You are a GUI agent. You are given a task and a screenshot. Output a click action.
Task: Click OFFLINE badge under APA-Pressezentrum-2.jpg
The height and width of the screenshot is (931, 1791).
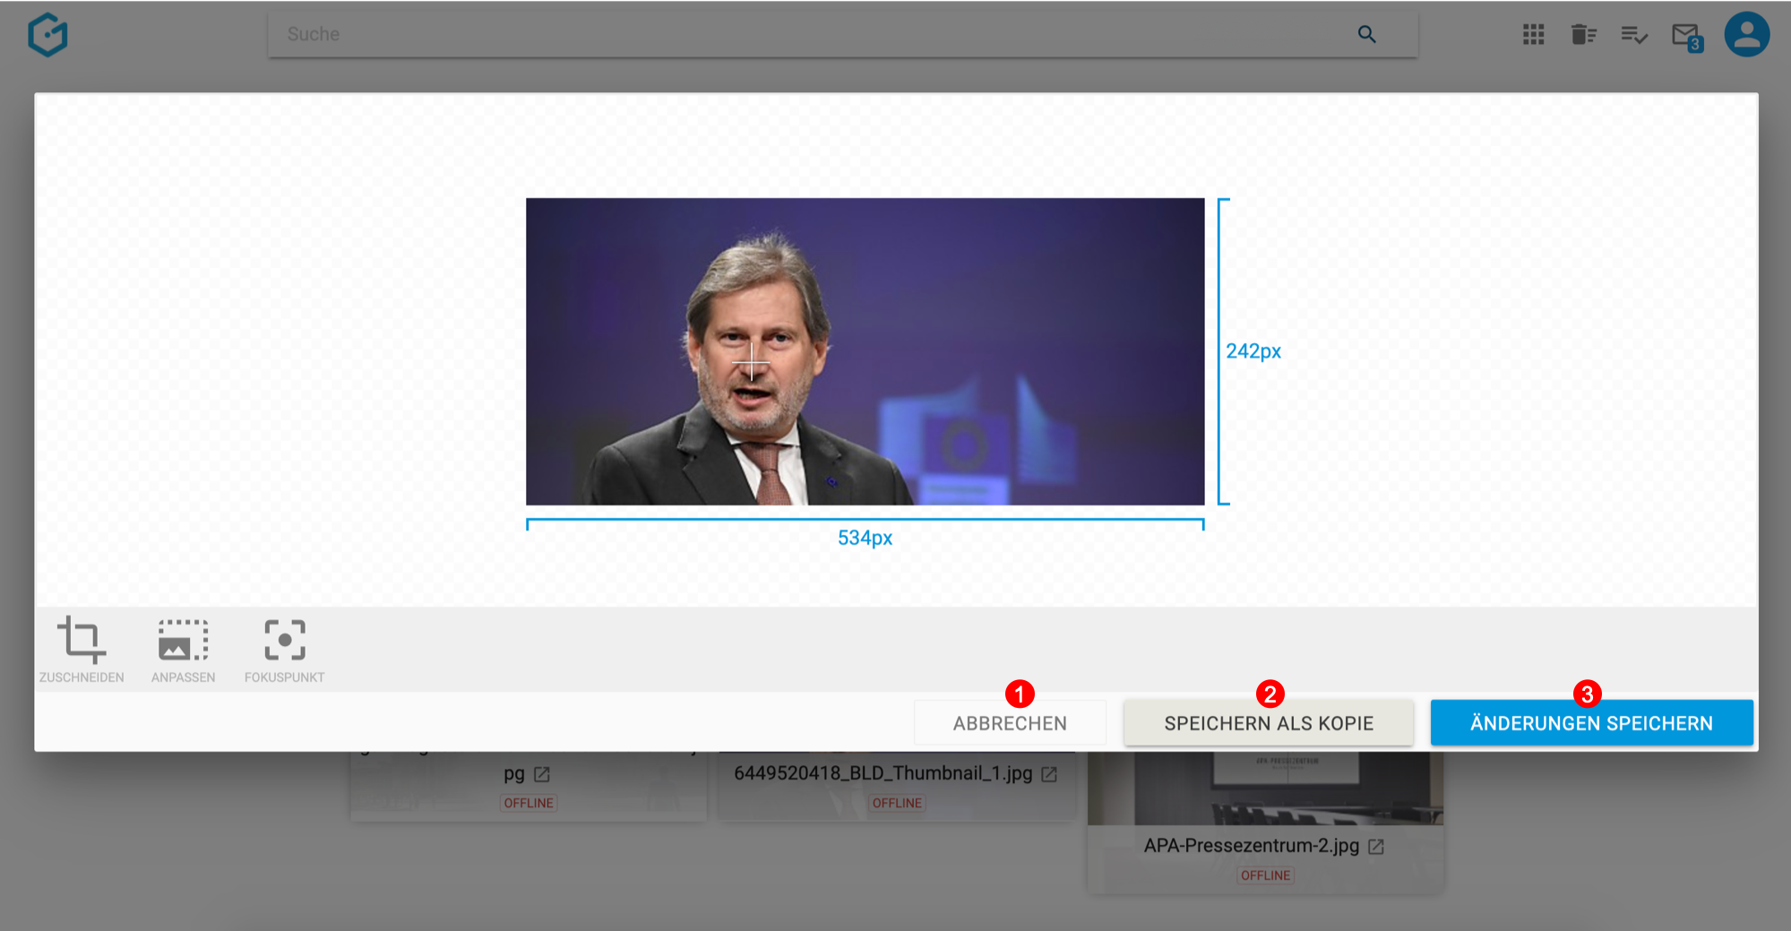[1265, 875]
